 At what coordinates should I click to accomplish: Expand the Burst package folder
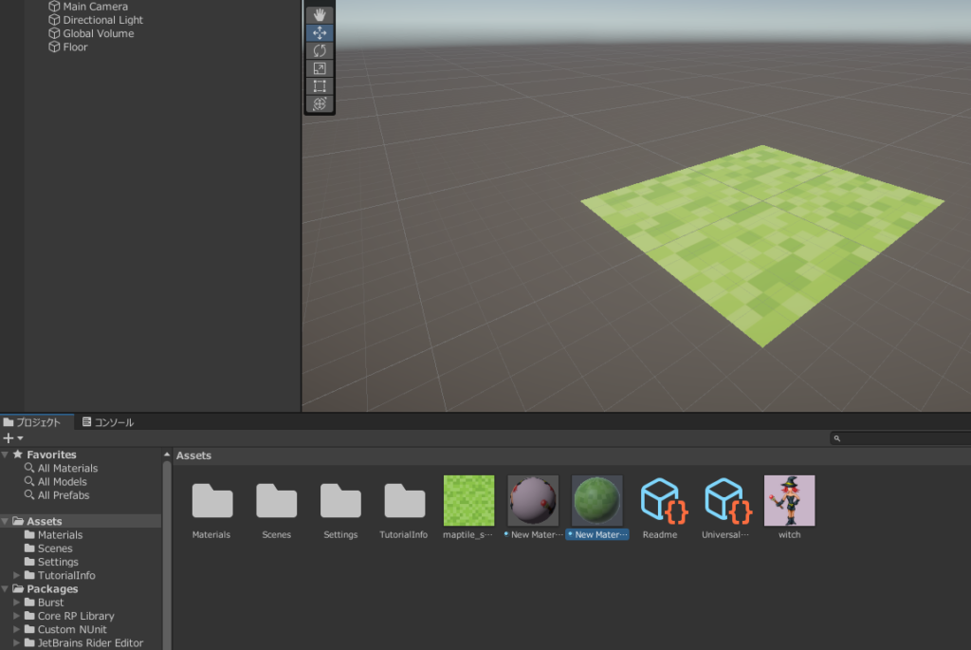(17, 603)
